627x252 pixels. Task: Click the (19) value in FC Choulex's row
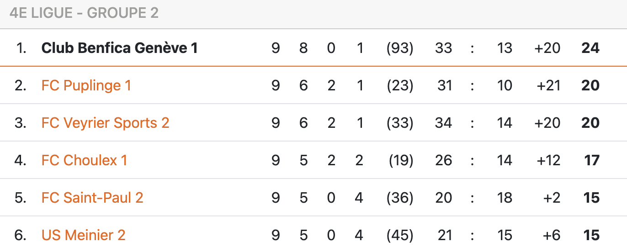[401, 160]
